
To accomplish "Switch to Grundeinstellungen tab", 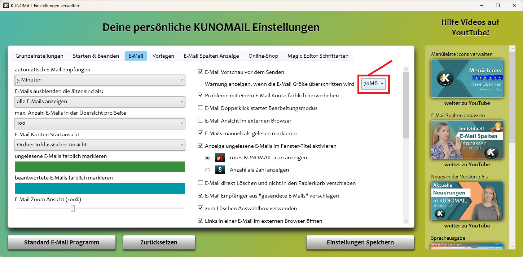I will point(40,56).
